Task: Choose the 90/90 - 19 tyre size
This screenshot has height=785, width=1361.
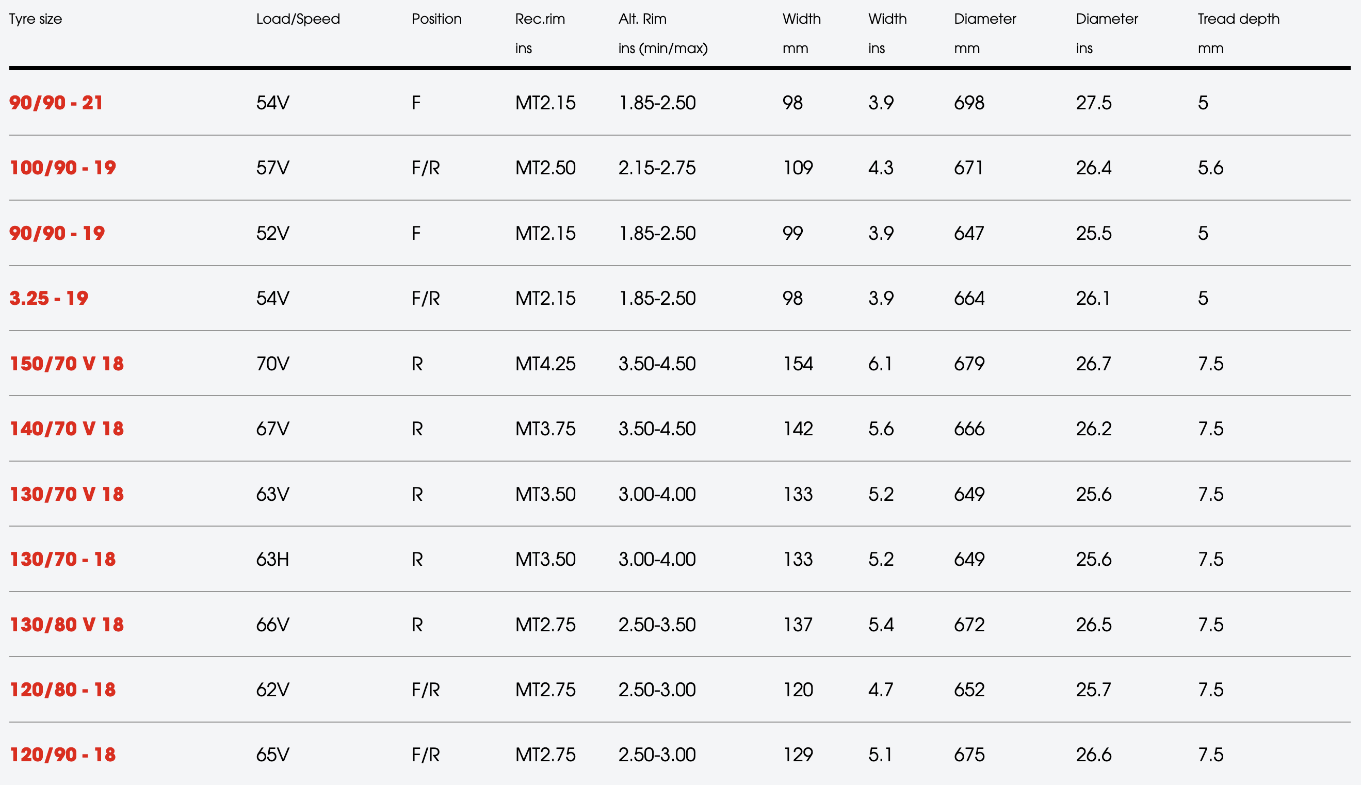Action: pyautogui.click(x=57, y=233)
